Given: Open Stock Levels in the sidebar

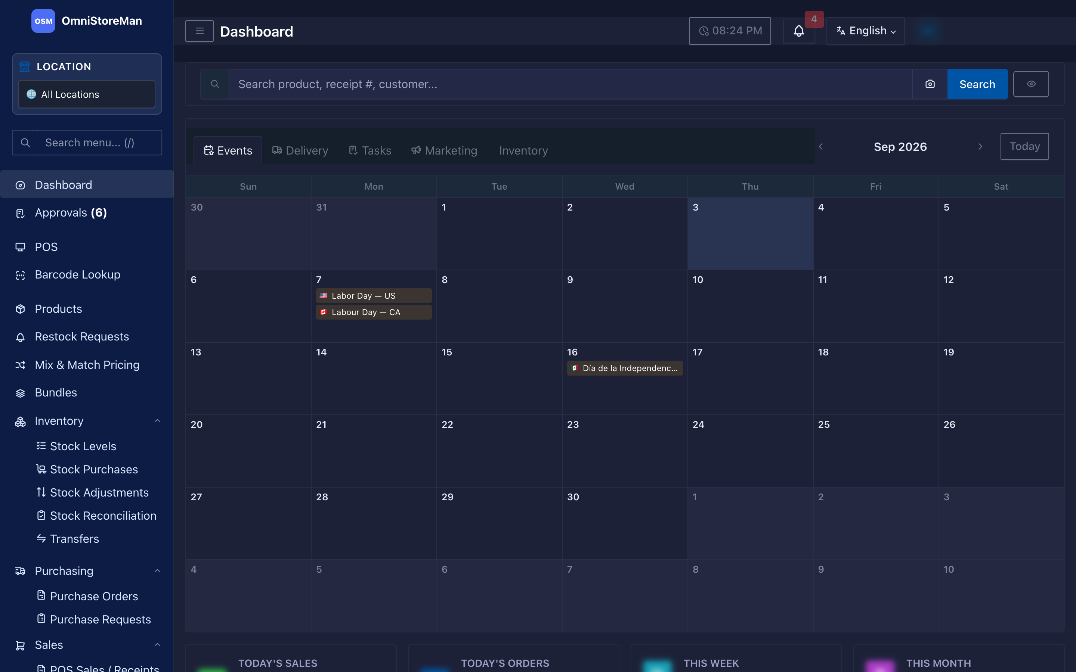Looking at the screenshot, I should (83, 446).
